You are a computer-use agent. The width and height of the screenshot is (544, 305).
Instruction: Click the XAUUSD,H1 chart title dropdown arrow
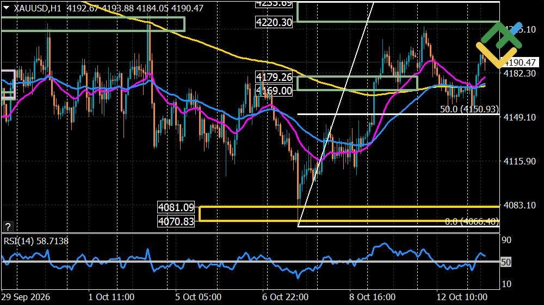(6, 8)
